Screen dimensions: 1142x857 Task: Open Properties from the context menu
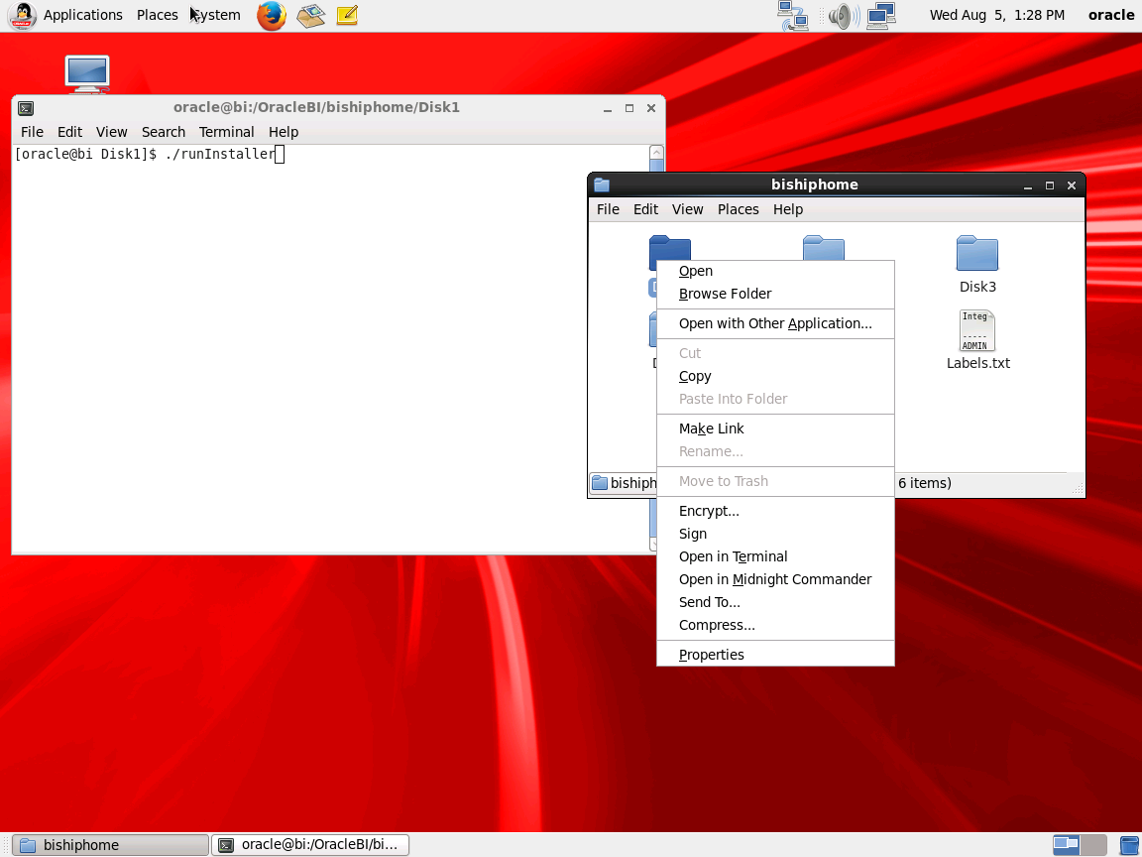pyautogui.click(x=775, y=655)
